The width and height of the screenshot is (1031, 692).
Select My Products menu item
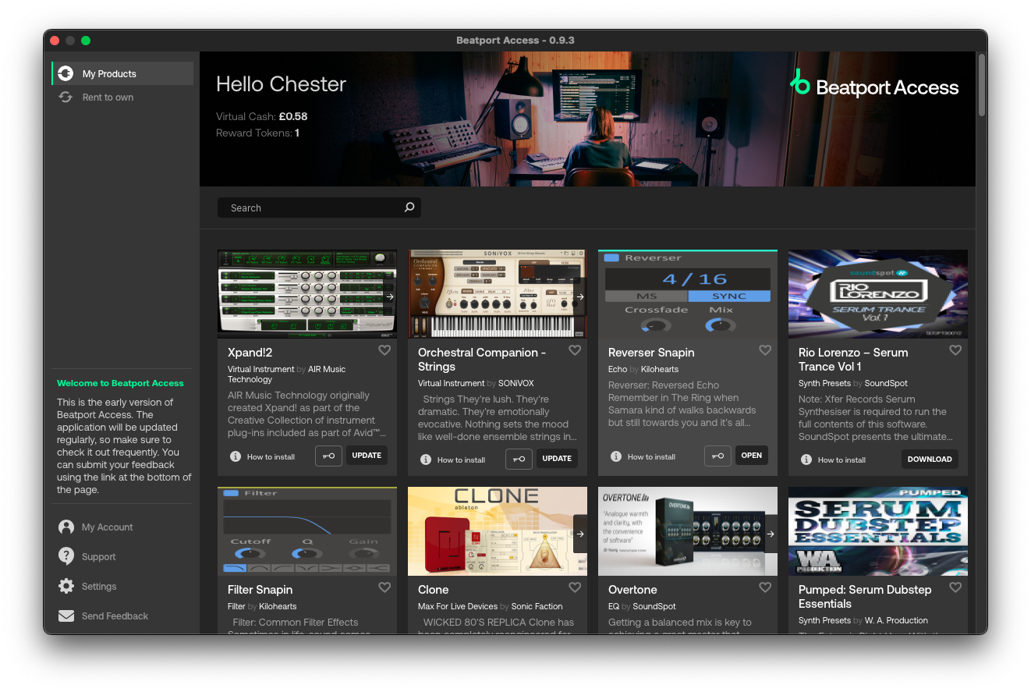point(122,73)
